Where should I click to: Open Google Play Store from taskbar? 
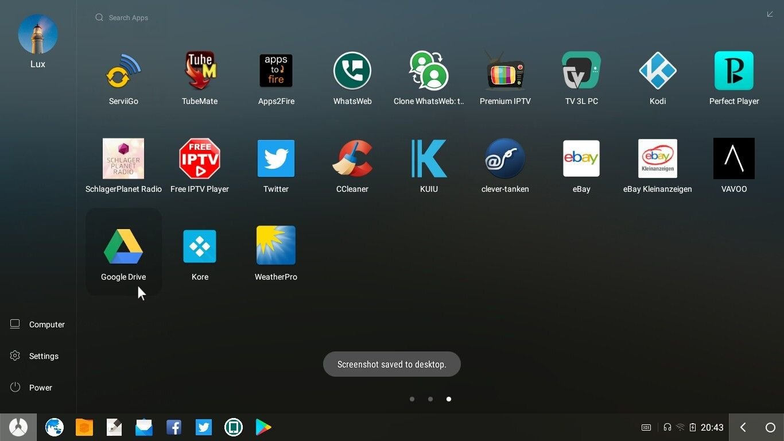[x=263, y=427]
